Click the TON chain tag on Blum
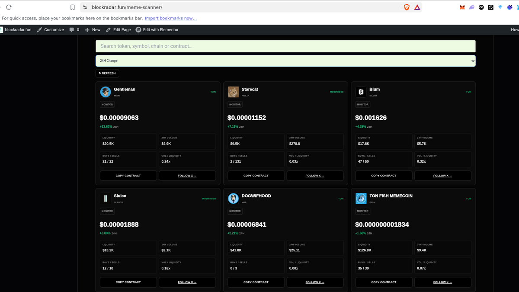Image resolution: width=519 pixels, height=292 pixels. click(468, 92)
